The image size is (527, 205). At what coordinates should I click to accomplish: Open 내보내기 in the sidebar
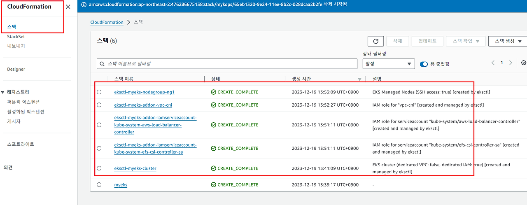click(x=16, y=46)
